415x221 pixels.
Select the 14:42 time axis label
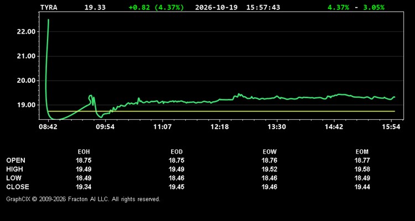(334, 127)
